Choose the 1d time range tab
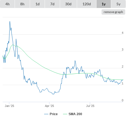 (x=37, y=4)
